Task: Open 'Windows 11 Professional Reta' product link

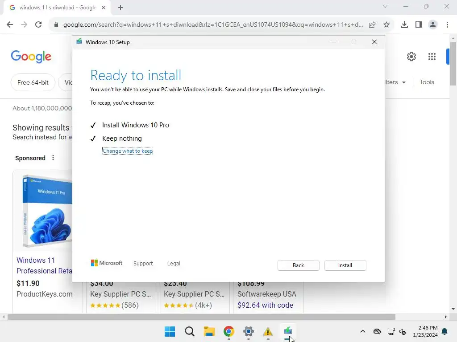Action: (44, 265)
